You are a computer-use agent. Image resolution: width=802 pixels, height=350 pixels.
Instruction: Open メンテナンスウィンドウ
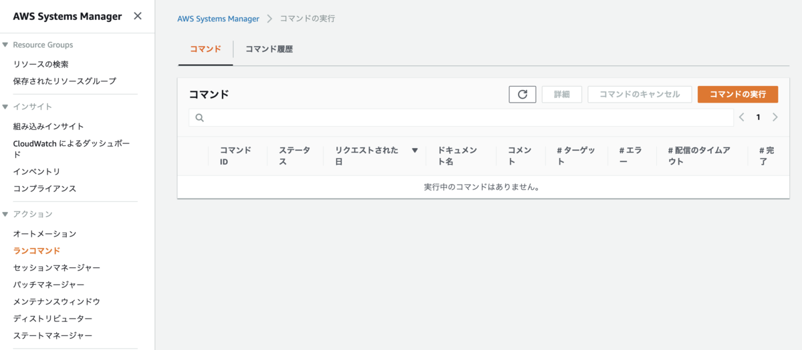point(57,302)
